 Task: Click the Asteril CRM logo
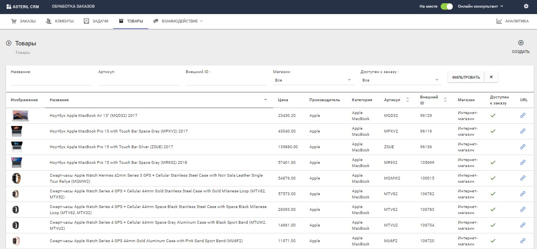[x=23, y=6]
